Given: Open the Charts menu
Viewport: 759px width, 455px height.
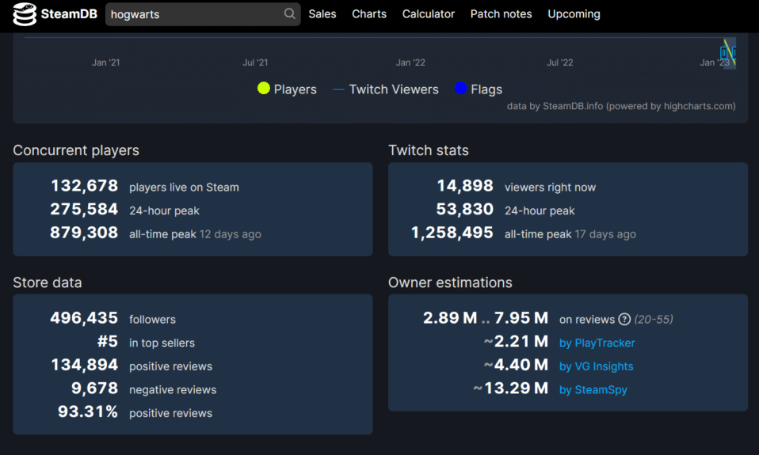Looking at the screenshot, I should point(369,14).
